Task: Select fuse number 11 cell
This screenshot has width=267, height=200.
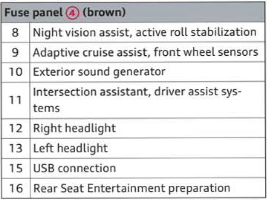Action: [x=15, y=100]
